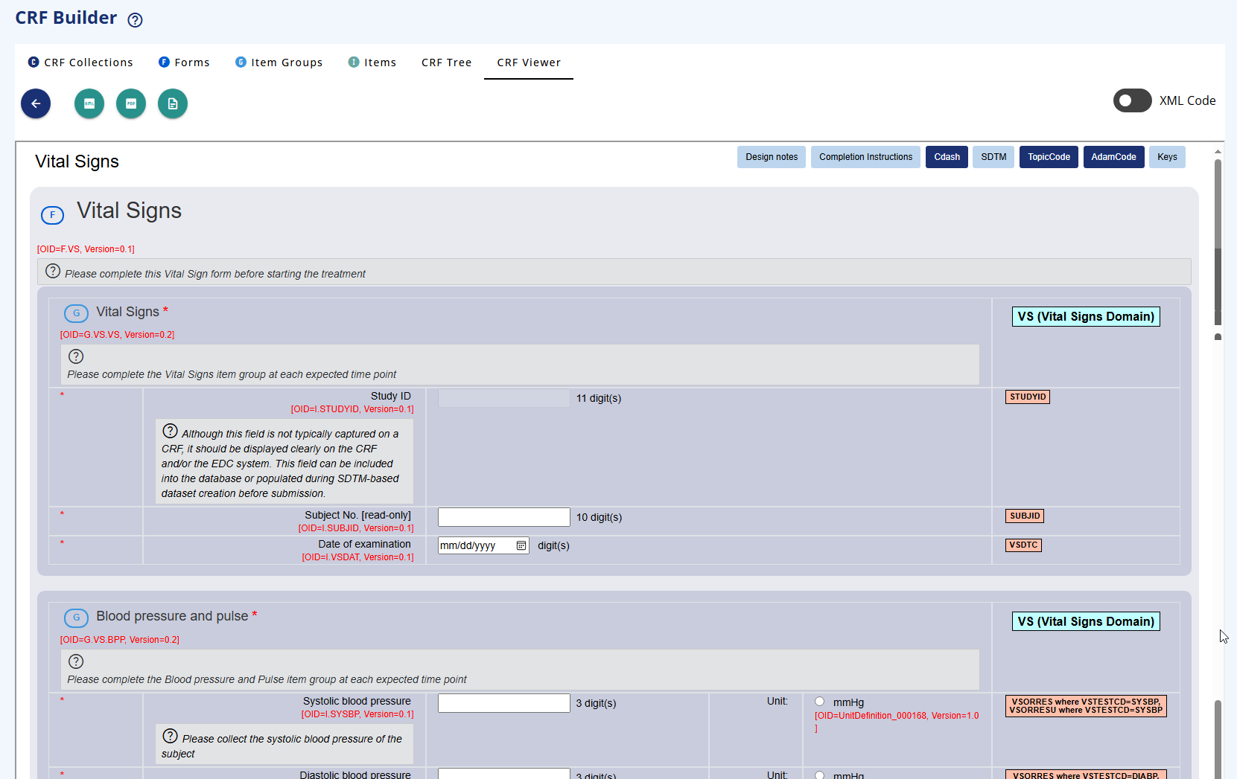
Task: Open the Date of examination calendar picker
Action: click(x=519, y=545)
